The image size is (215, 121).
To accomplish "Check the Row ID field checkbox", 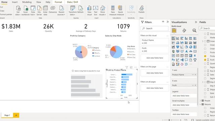I will coord(205,71).
